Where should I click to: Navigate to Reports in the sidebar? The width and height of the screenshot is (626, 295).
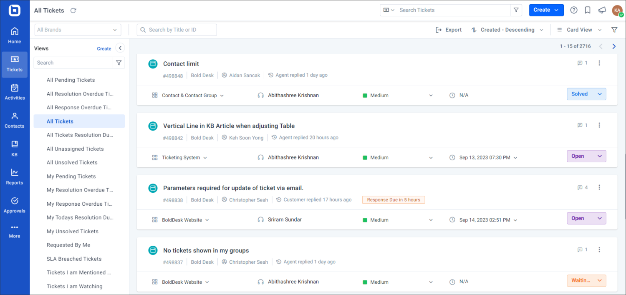click(15, 175)
